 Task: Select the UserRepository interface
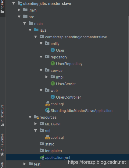coord(69,64)
